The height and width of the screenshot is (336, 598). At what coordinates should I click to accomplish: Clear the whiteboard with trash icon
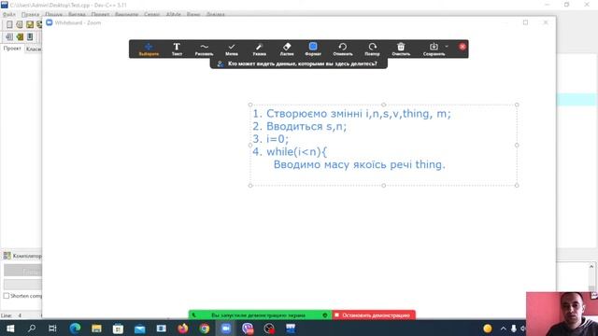pyautogui.click(x=401, y=49)
